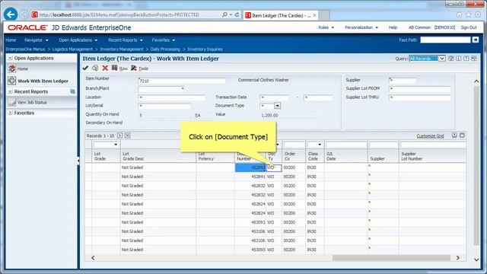This screenshot has width=487, height=274.
Task: Click the Work With Item Ledger application icon
Action: 12,81
